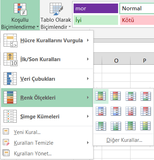Apply Green-White-Red color scale
Viewport: 154px width, 160px height.
pyautogui.click(x=131, y=96)
